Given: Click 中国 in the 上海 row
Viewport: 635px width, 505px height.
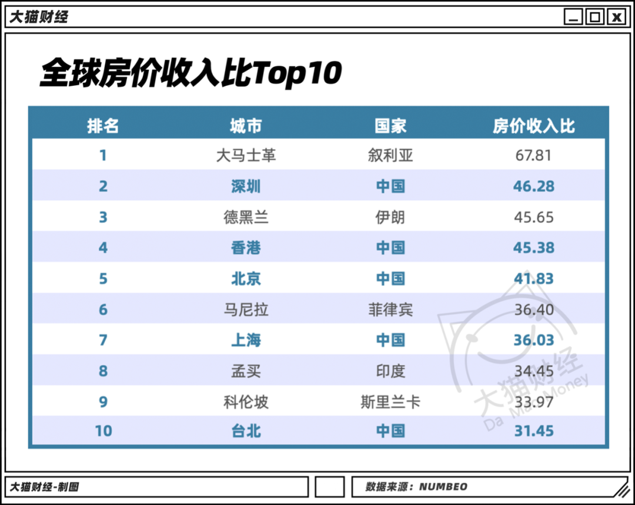Looking at the screenshot, I should [x=390, y=340].
